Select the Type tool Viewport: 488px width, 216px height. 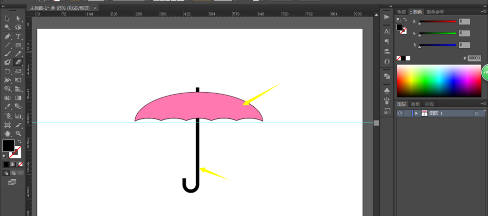19,37
